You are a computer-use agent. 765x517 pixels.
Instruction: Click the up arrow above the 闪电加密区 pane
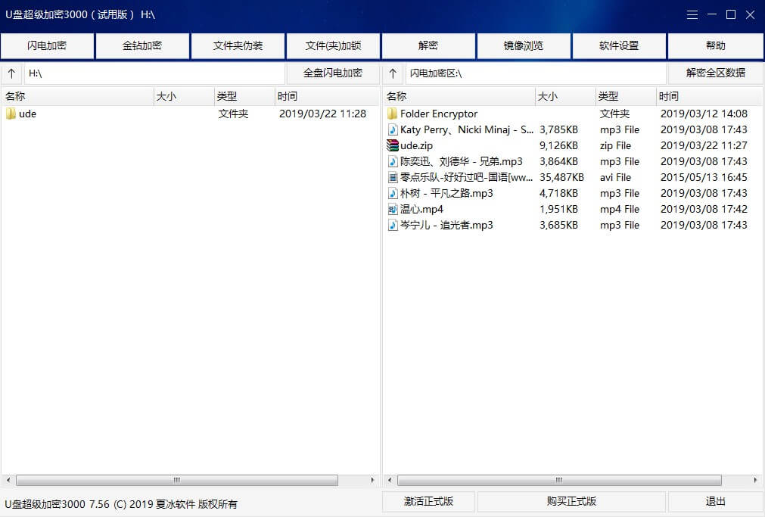pyautogui.click(x=392, y=73)
